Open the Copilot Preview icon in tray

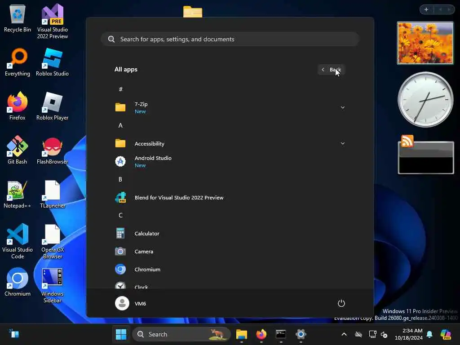tap(446, 334)
